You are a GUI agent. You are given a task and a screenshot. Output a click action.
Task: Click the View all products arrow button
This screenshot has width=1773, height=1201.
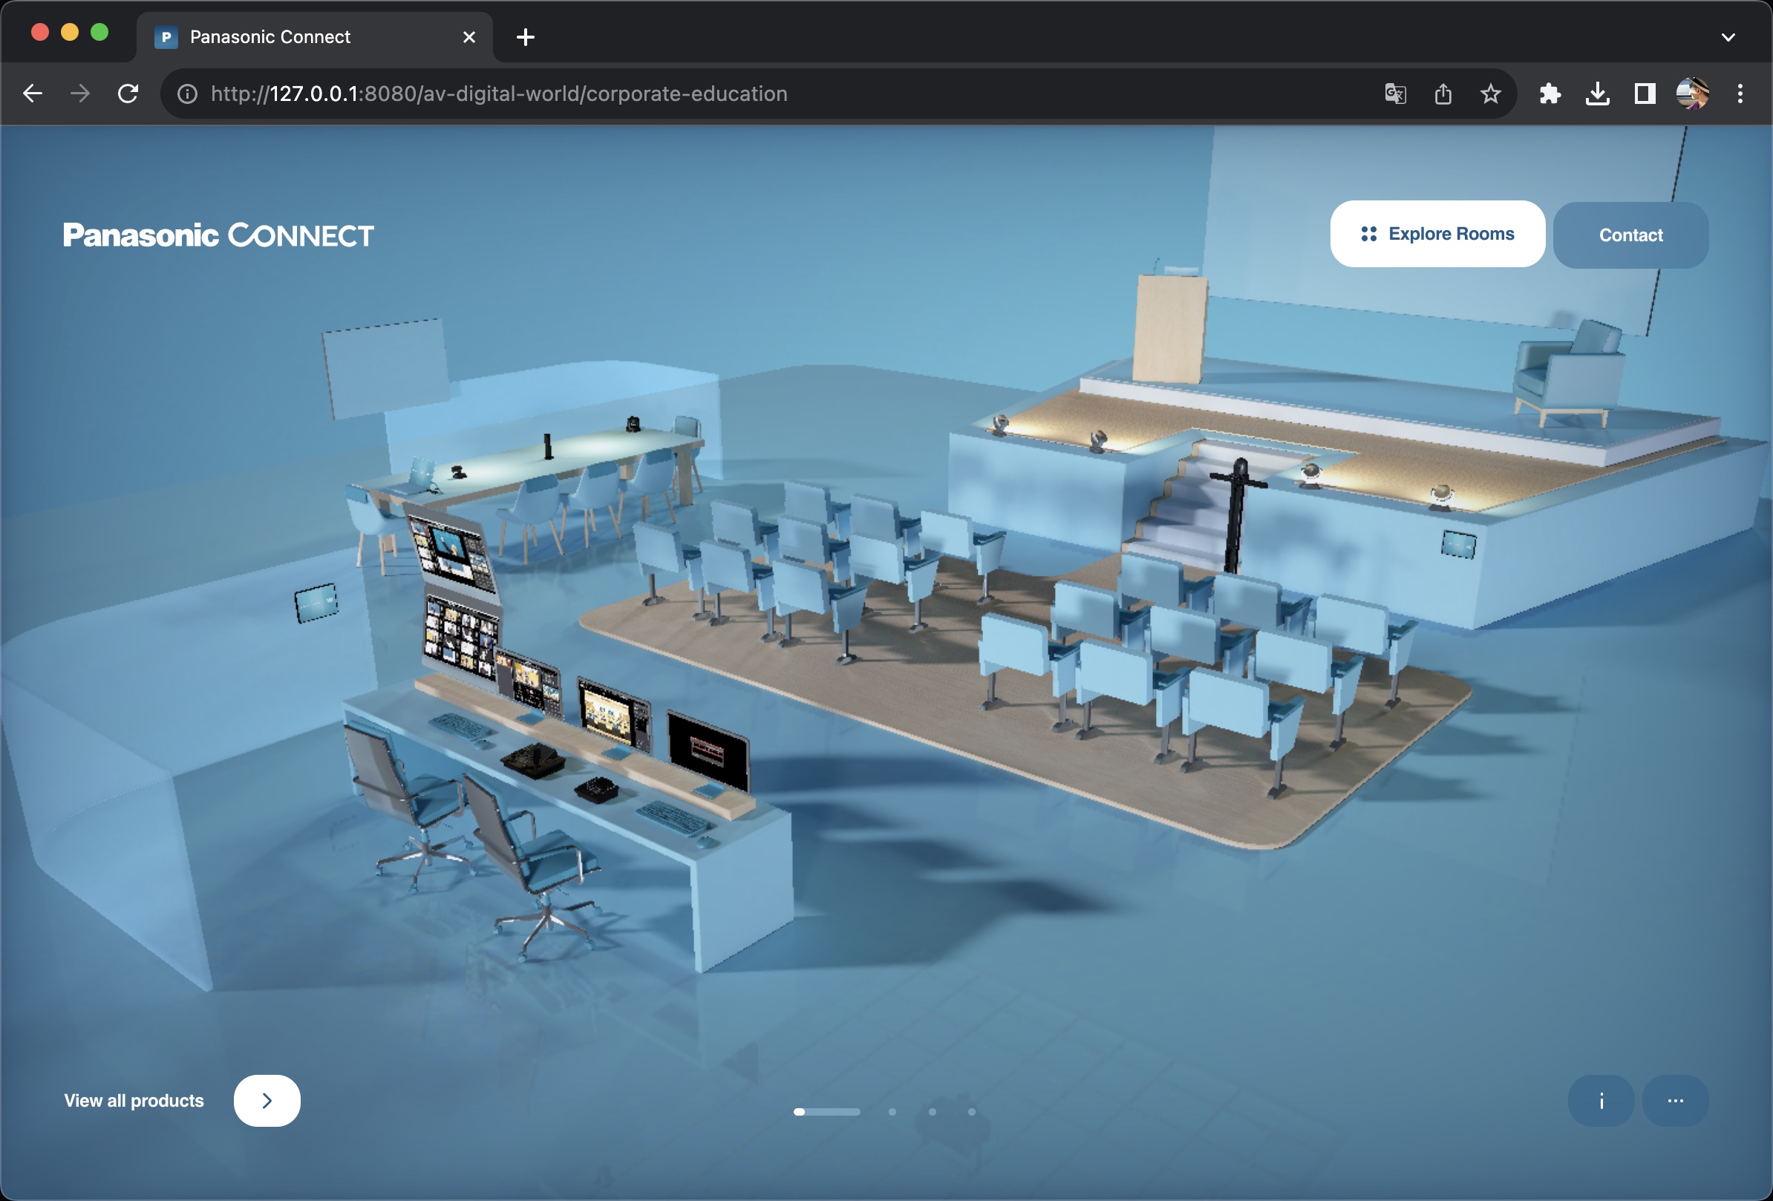coord(267,1100)
